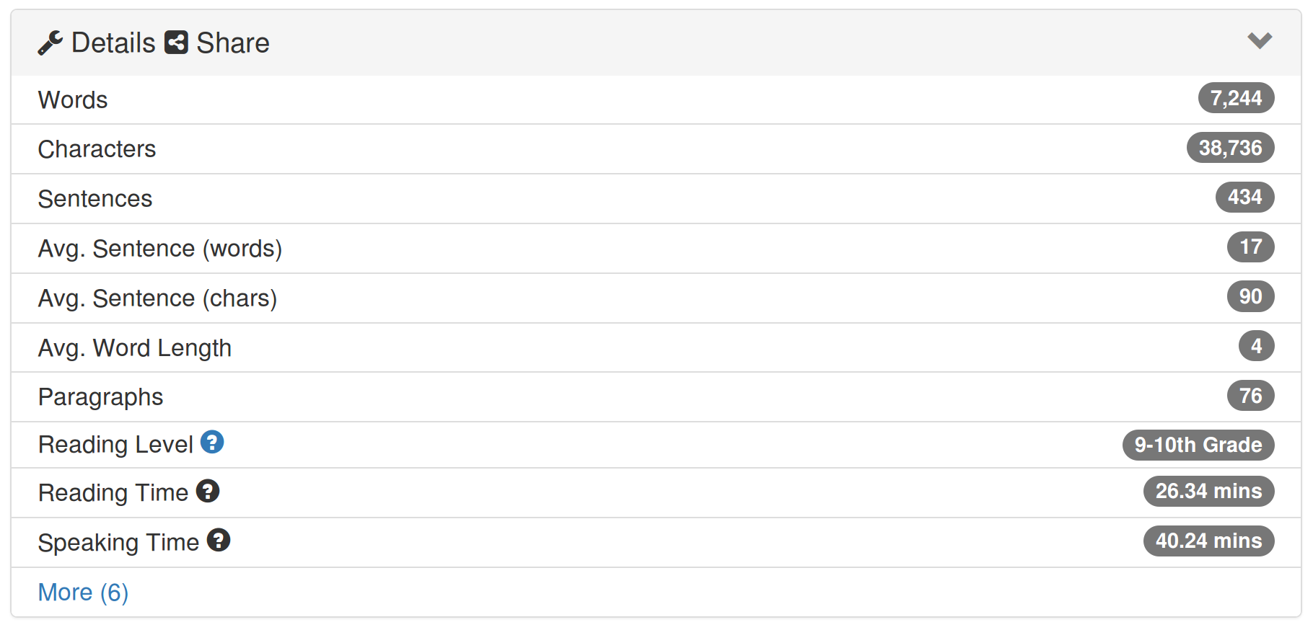Open the Reading Time help icon
The image size is (1313, 630).
coord(208,491)
